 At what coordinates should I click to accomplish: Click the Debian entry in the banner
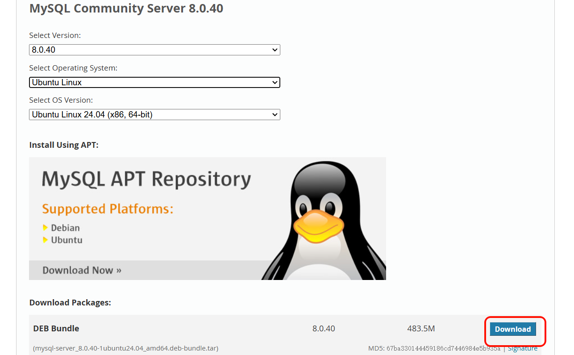(65, 228)
